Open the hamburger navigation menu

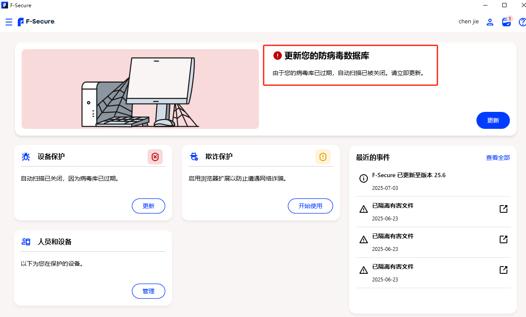[x=9, y=22]
